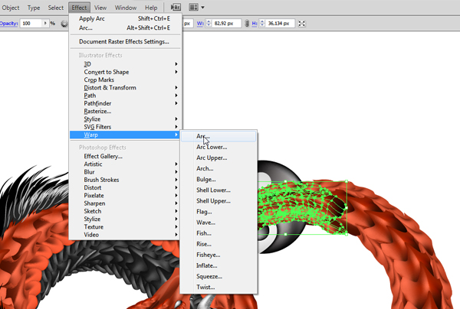Image resolution: width=460 pixels, height=309 pixels.
Task: Open Document Raster Effects Settings
Action: [125, 41]
